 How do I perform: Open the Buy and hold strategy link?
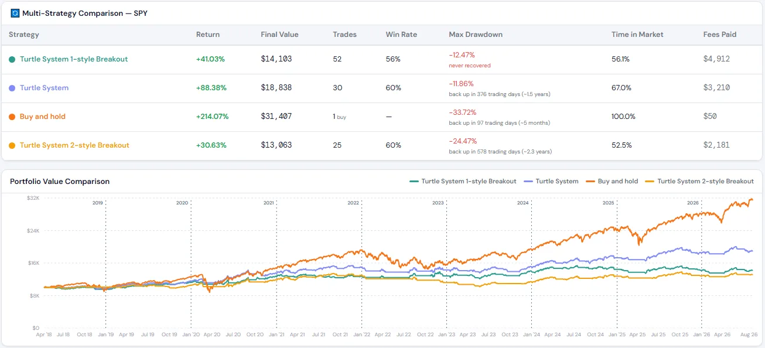coord(43,117)
